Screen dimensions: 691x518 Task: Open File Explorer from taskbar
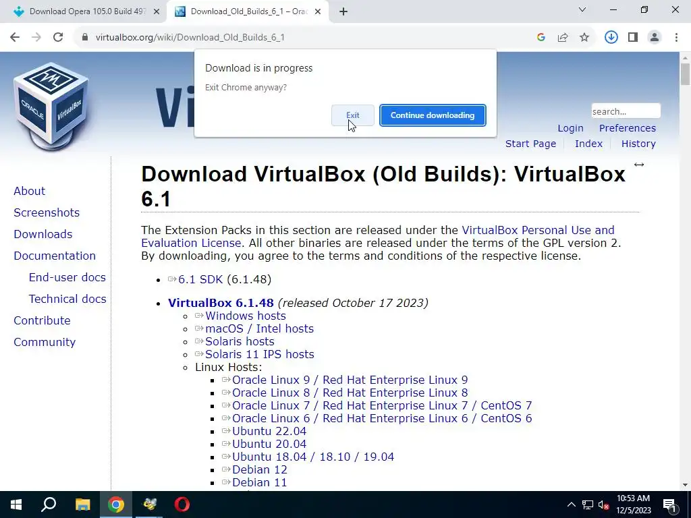[x=82, y=505]
